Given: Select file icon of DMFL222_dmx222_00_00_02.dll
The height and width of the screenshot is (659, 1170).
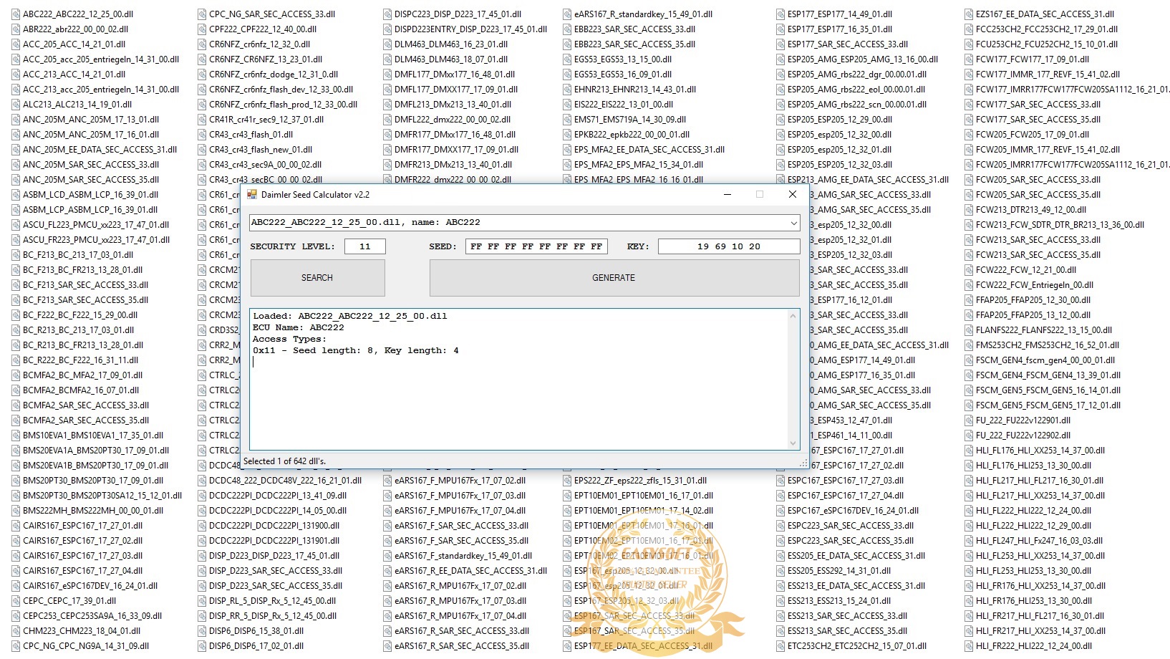Looking at the screenshot, I should click(387, 119).
